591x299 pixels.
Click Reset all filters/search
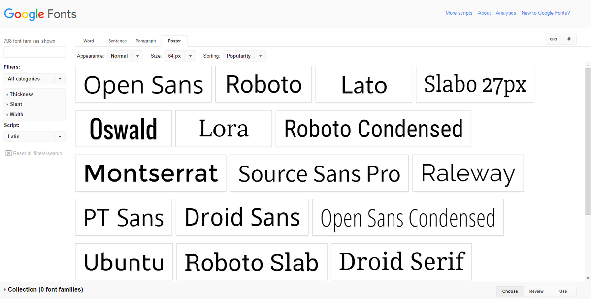[37, 153]
